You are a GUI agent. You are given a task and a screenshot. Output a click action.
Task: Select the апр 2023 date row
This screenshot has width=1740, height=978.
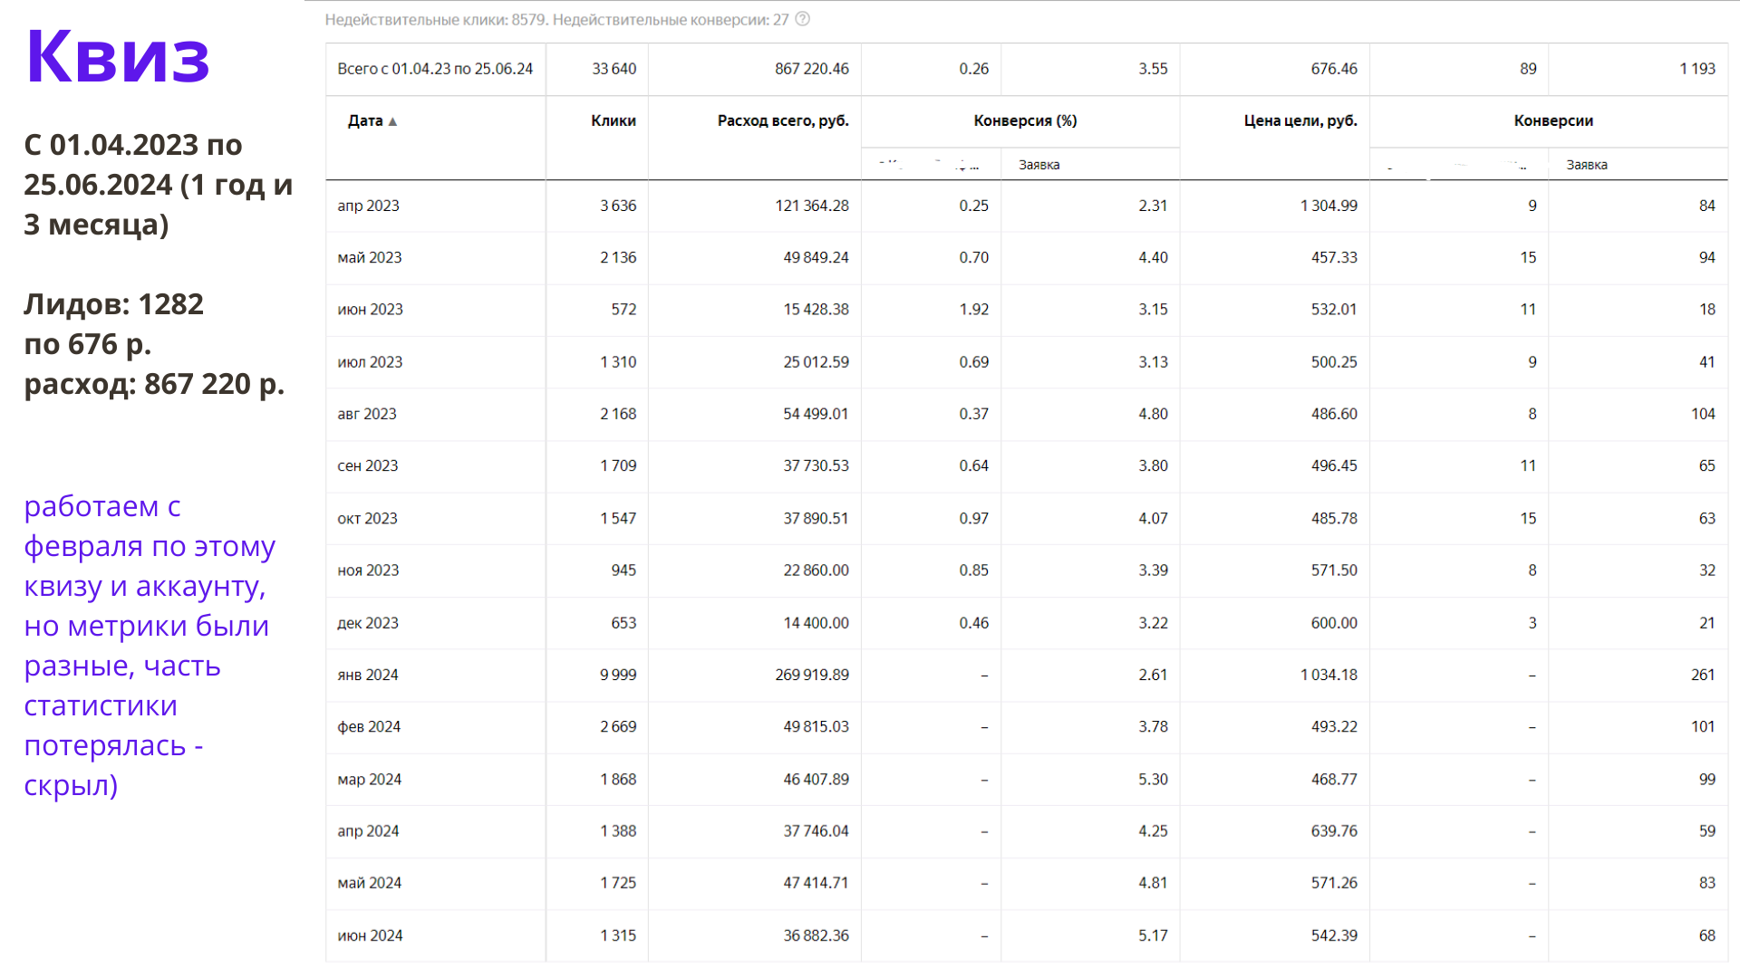368,206
